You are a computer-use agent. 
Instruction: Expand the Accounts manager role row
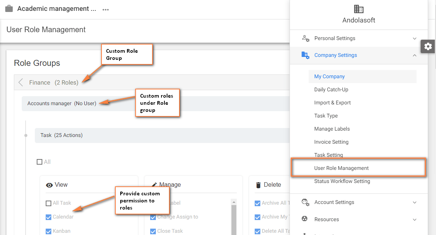156,103
